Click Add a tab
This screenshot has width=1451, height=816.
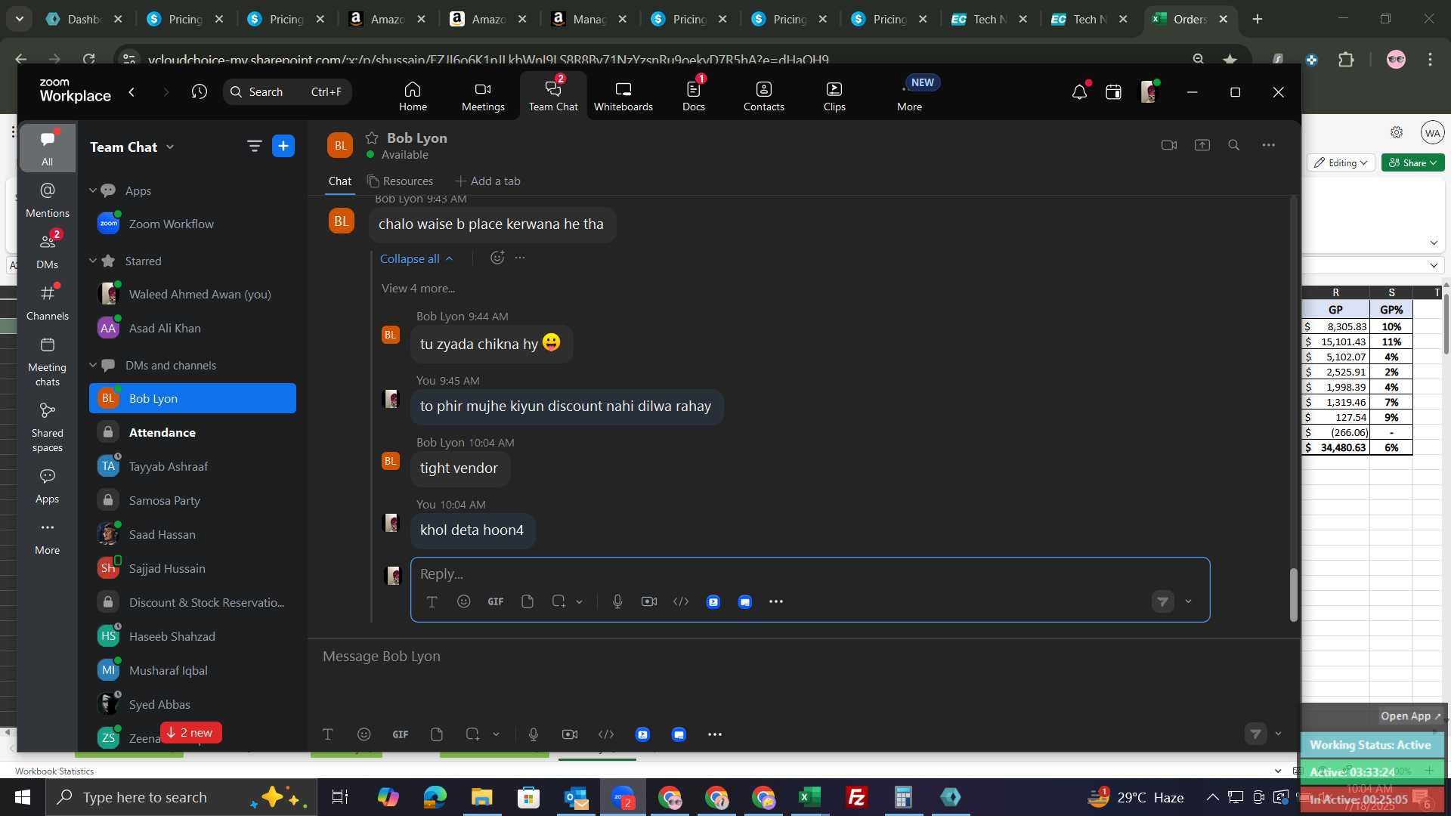click(x=487, y=181)
